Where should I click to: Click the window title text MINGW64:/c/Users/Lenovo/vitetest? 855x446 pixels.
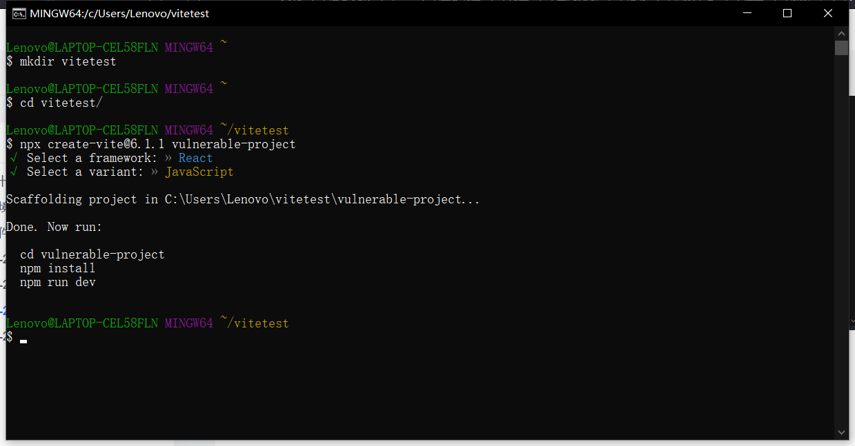tap(119, 14)
